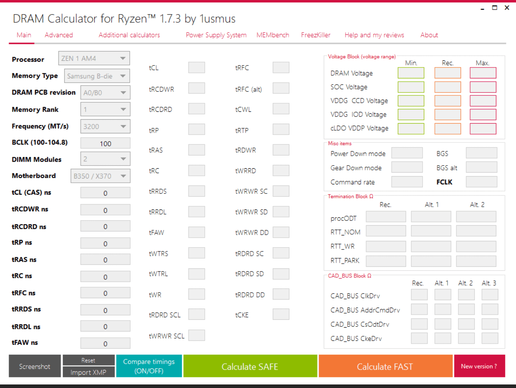Open the About tab
Image resolution: width=516 pixels, height=388 pixels.
click(x=429, y=35)
